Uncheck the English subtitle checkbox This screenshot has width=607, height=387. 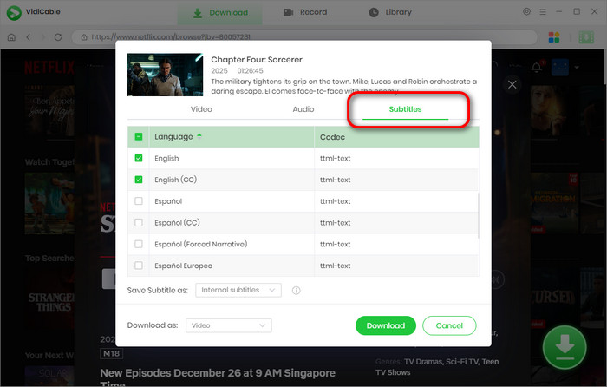(139, 158)
